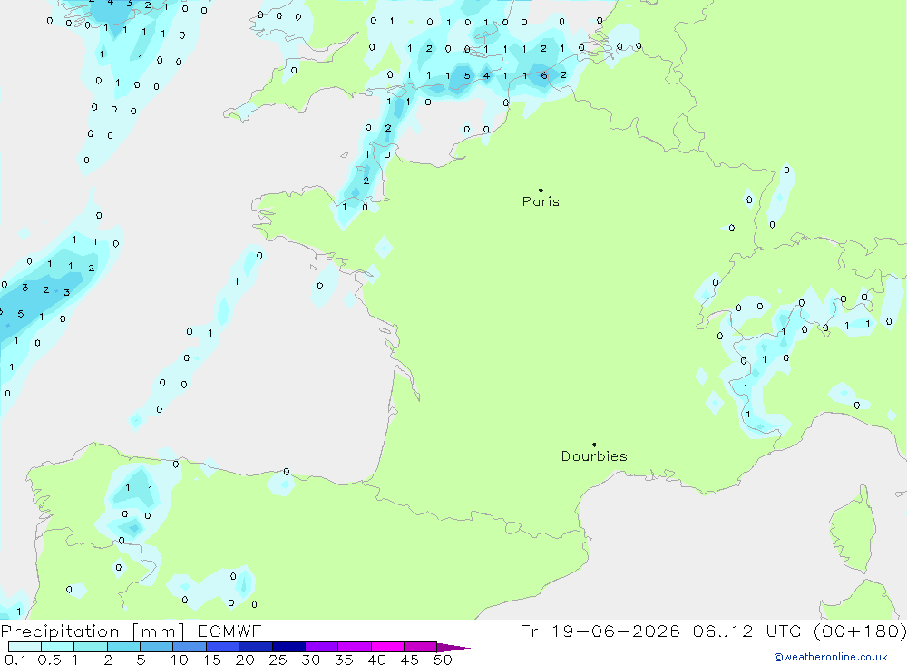Click the '(00+180)' forecast run text
Image resolution: width=907 pixels, height=665 pixels.
point(860,631)
